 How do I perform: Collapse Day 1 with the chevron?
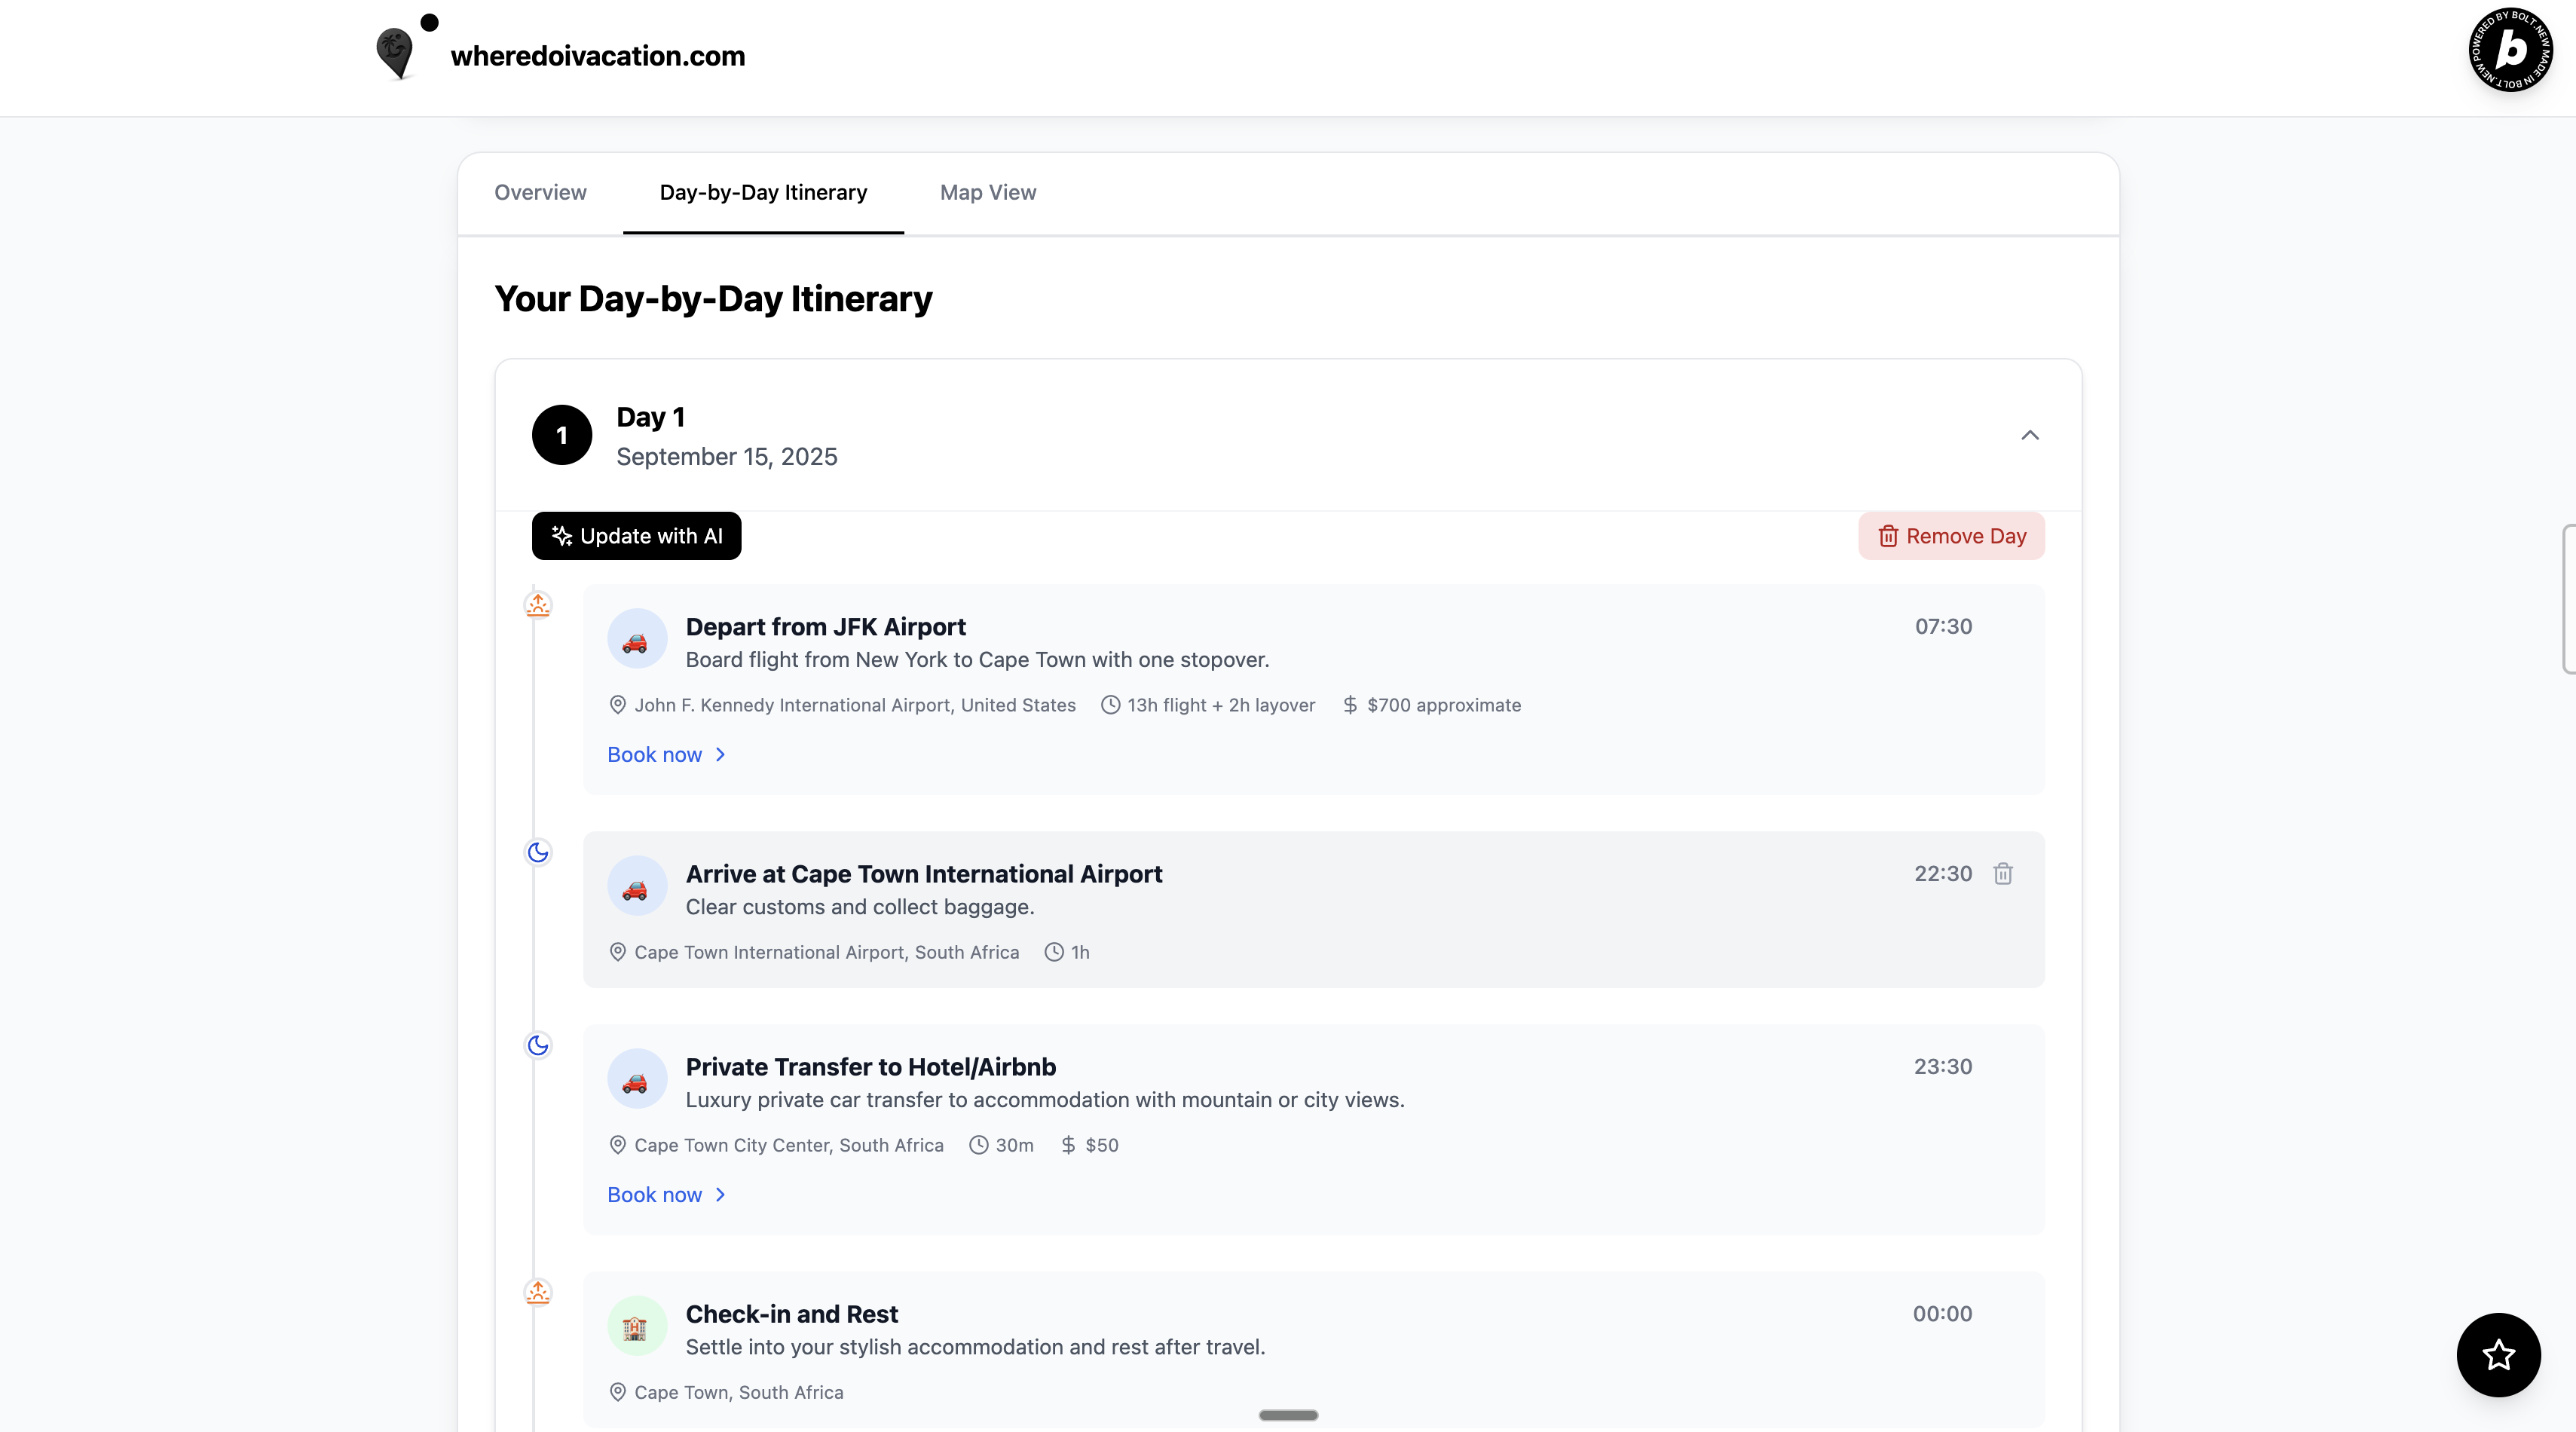coord(2029,435)
